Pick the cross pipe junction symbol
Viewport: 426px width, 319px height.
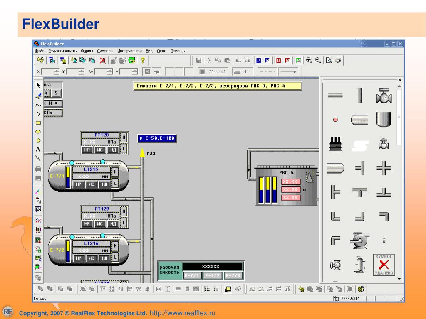384,168
